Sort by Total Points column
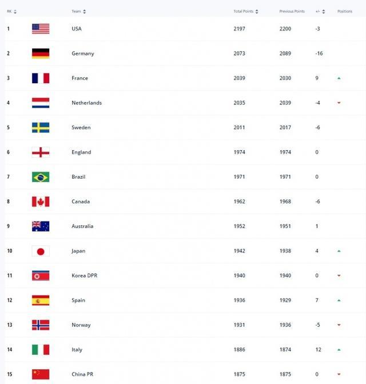 click(246, 11)
